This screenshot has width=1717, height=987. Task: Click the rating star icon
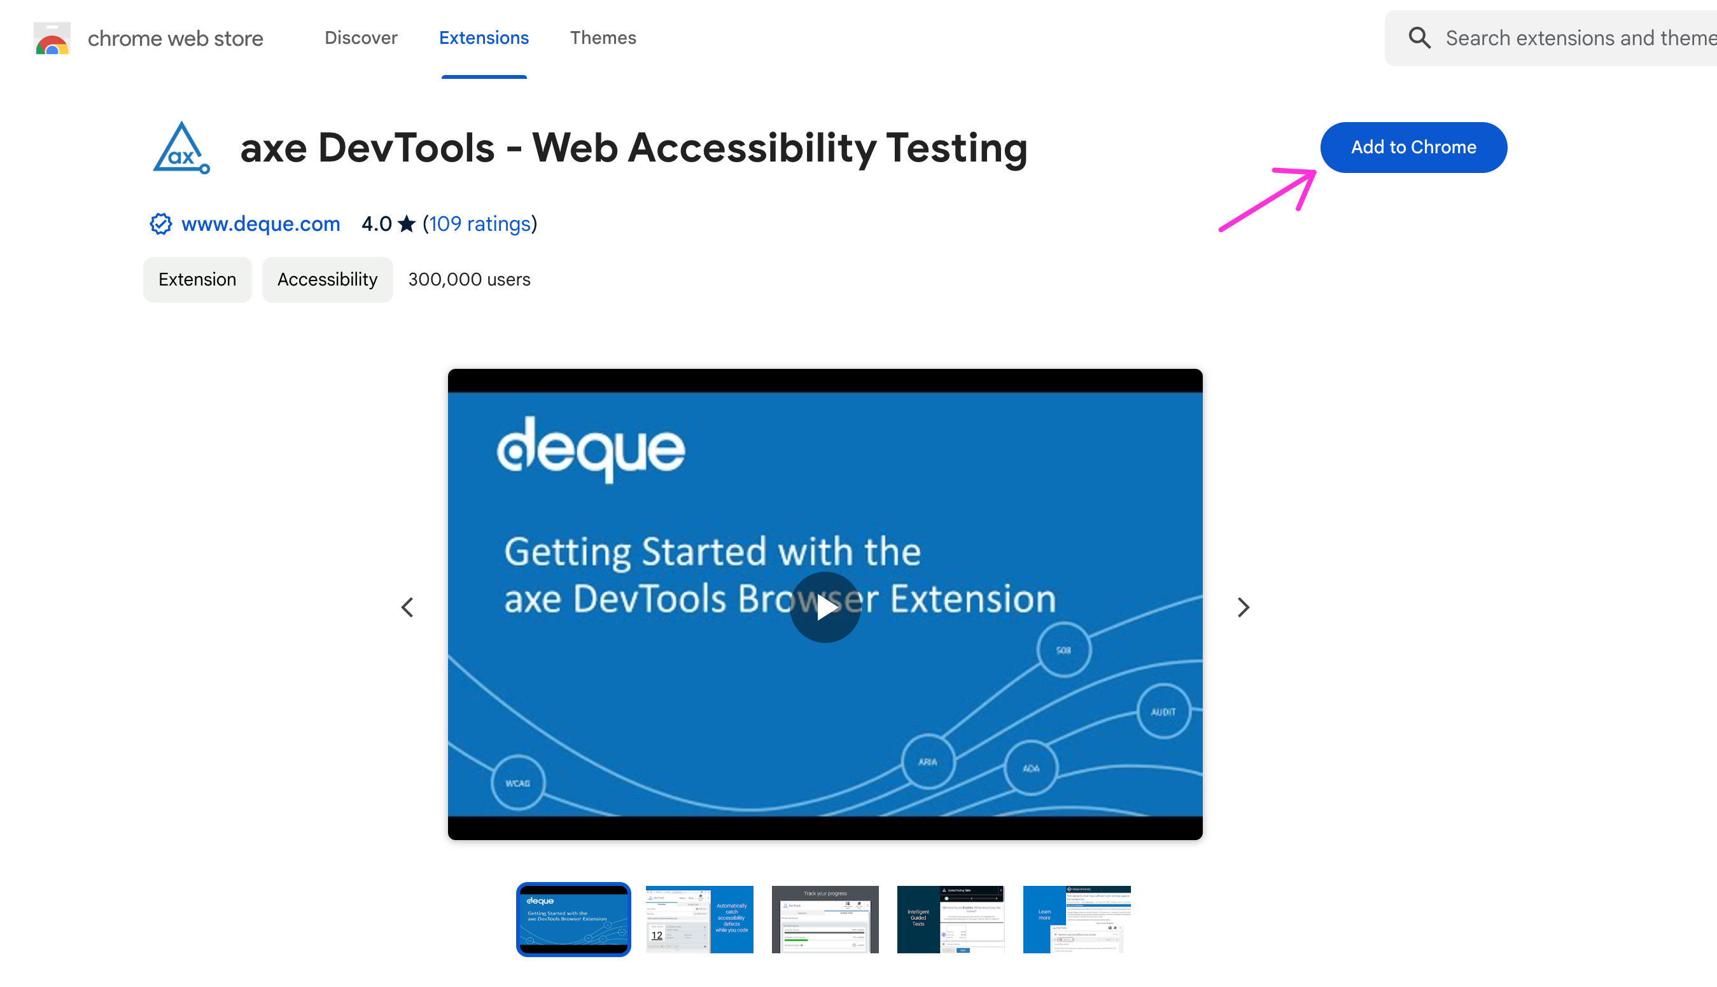point(407,224)
